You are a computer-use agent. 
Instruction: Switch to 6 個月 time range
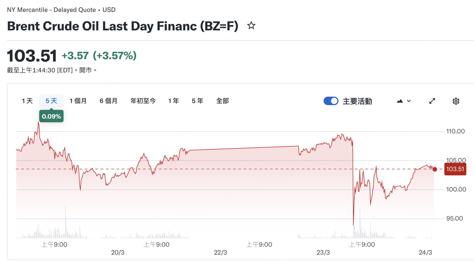(x=109, y=101)
